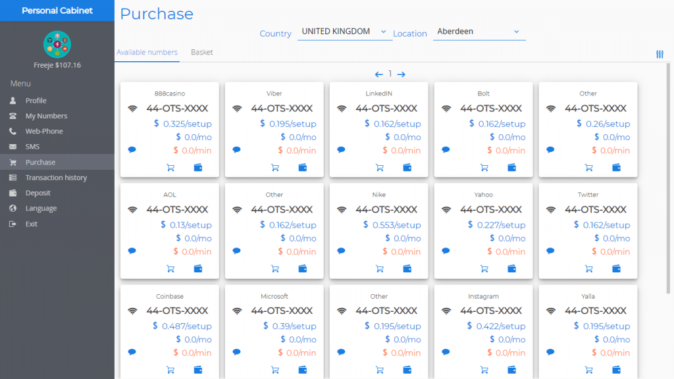The image size is (674, 379).
Task: Click wallet icon on Instagram card
Action: (x=512, y=370)
